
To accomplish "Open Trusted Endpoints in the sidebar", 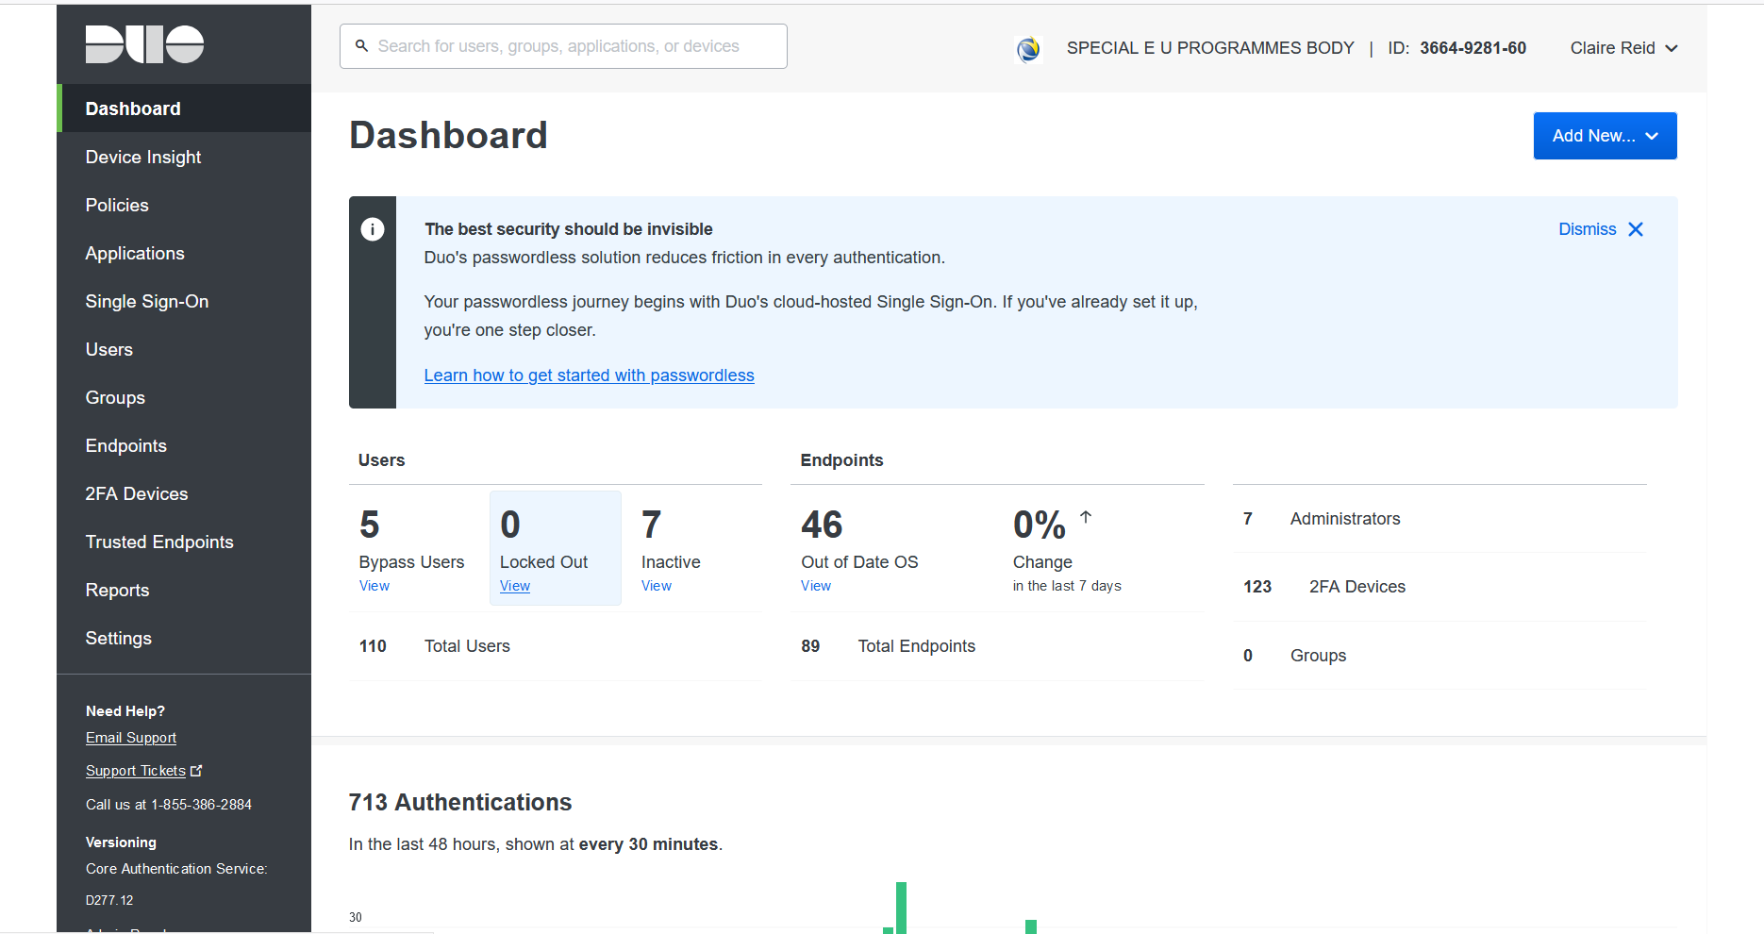I will point(184,542).
